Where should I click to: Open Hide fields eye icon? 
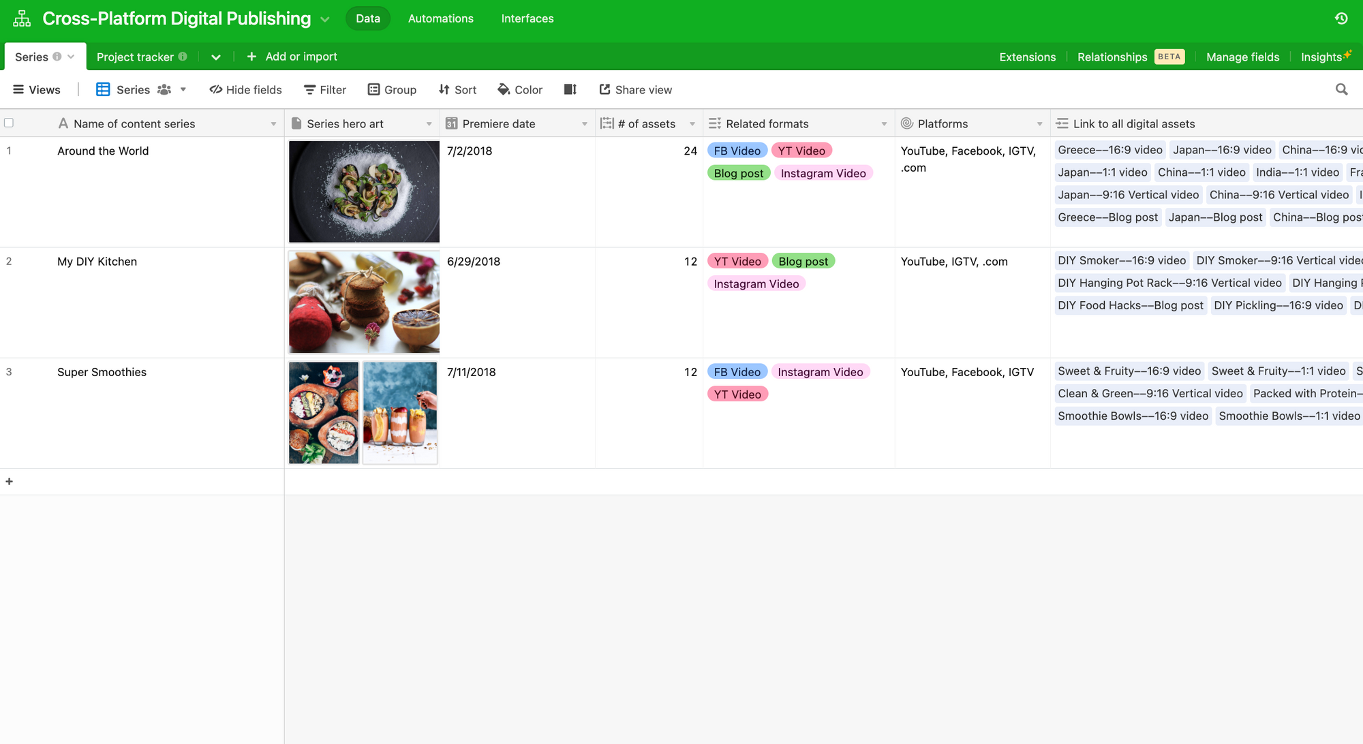tap(216, 89)
